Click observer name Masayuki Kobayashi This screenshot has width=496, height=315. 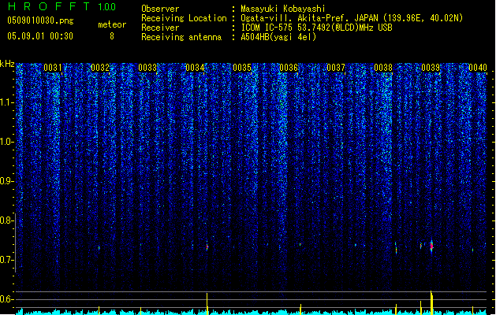[x=282, y=9]
